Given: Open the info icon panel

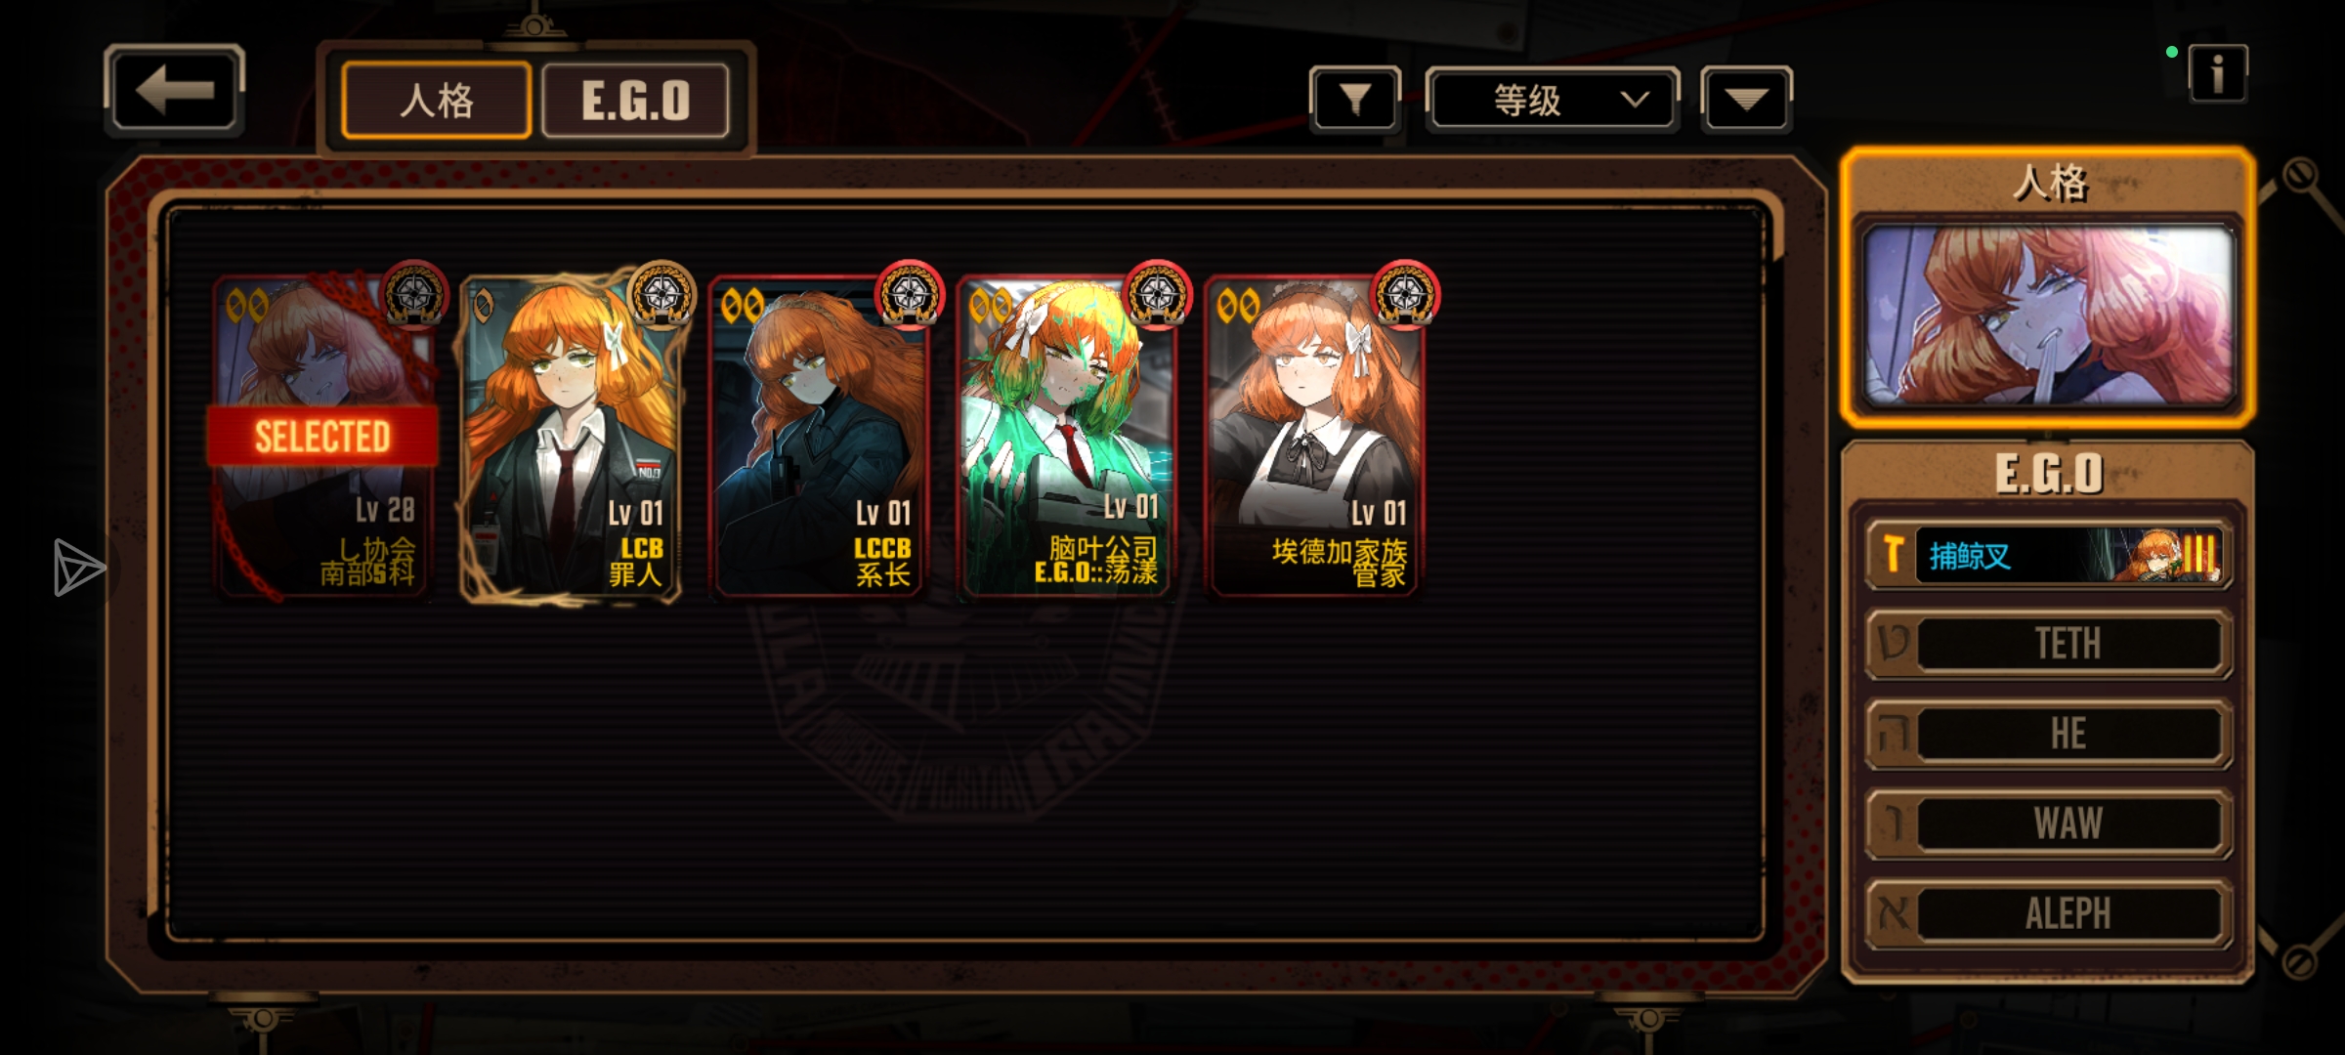Looking at the screenshot, I should 2217,73.
